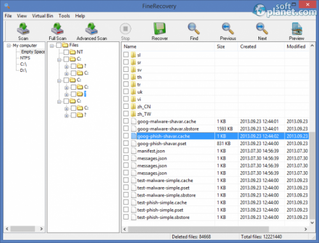Sort by the Created column header
This screenshot has width=319, height=243.
pyautogui.click(x=261, y=46)
